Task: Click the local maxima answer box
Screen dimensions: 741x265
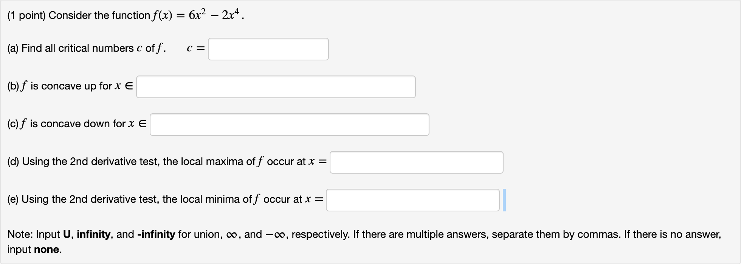Action: point(416,162)
